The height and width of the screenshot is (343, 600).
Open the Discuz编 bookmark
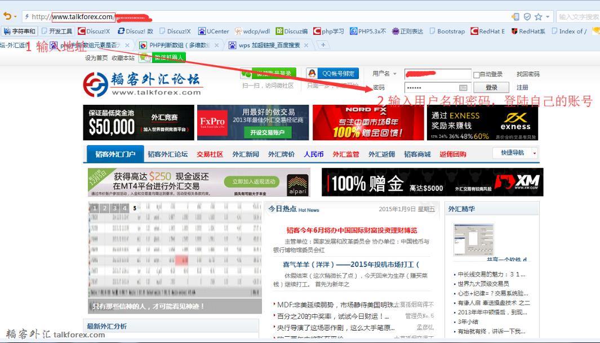pyautogui.click(x=292, y=32)
